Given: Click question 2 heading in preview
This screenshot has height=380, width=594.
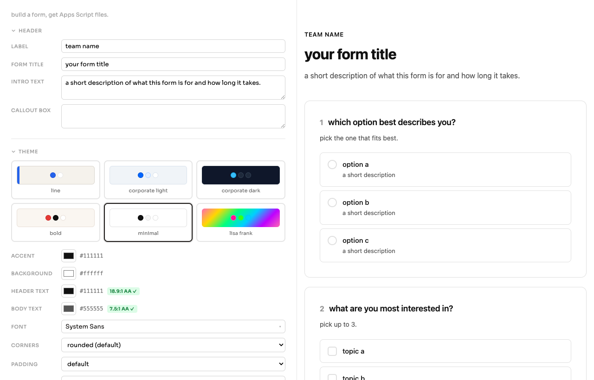Looking at the screenshot, I should click(391, 309).
